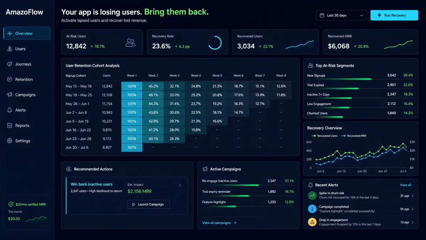
Task: Click the Recovered Users sparkline chart
Action: (300, 44)
